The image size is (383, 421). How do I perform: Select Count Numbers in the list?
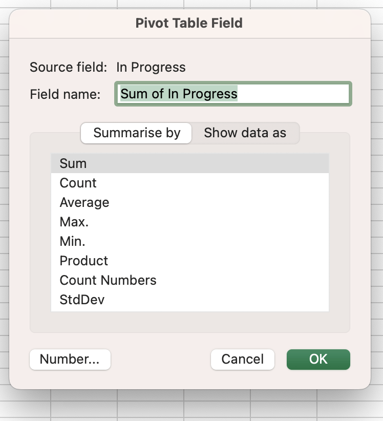tap(190, 280)
